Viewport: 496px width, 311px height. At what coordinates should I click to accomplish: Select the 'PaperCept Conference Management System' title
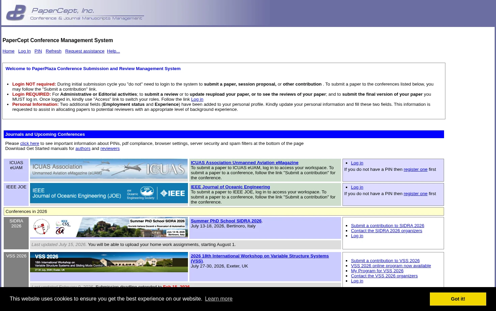(x=58, y=40)
